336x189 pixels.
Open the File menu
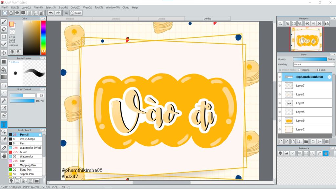[x=5, y=8]
